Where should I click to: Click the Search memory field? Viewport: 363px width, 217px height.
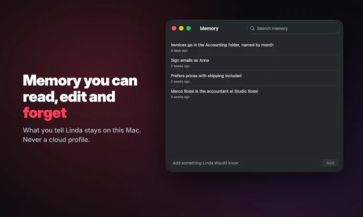pos(293,29)
